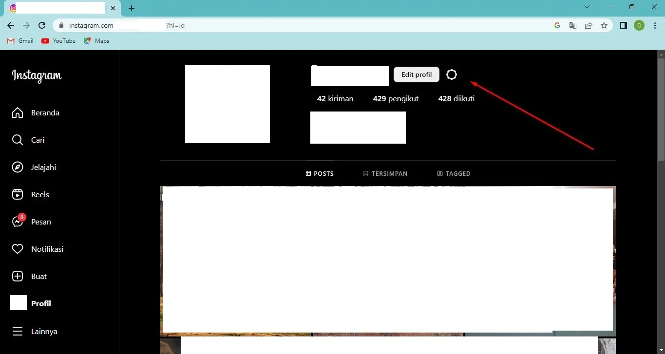The height and width of the screenshot is (354, 665).
Task: Click the Notifikasi label in sidebar
Action: [x=47, y=249]
